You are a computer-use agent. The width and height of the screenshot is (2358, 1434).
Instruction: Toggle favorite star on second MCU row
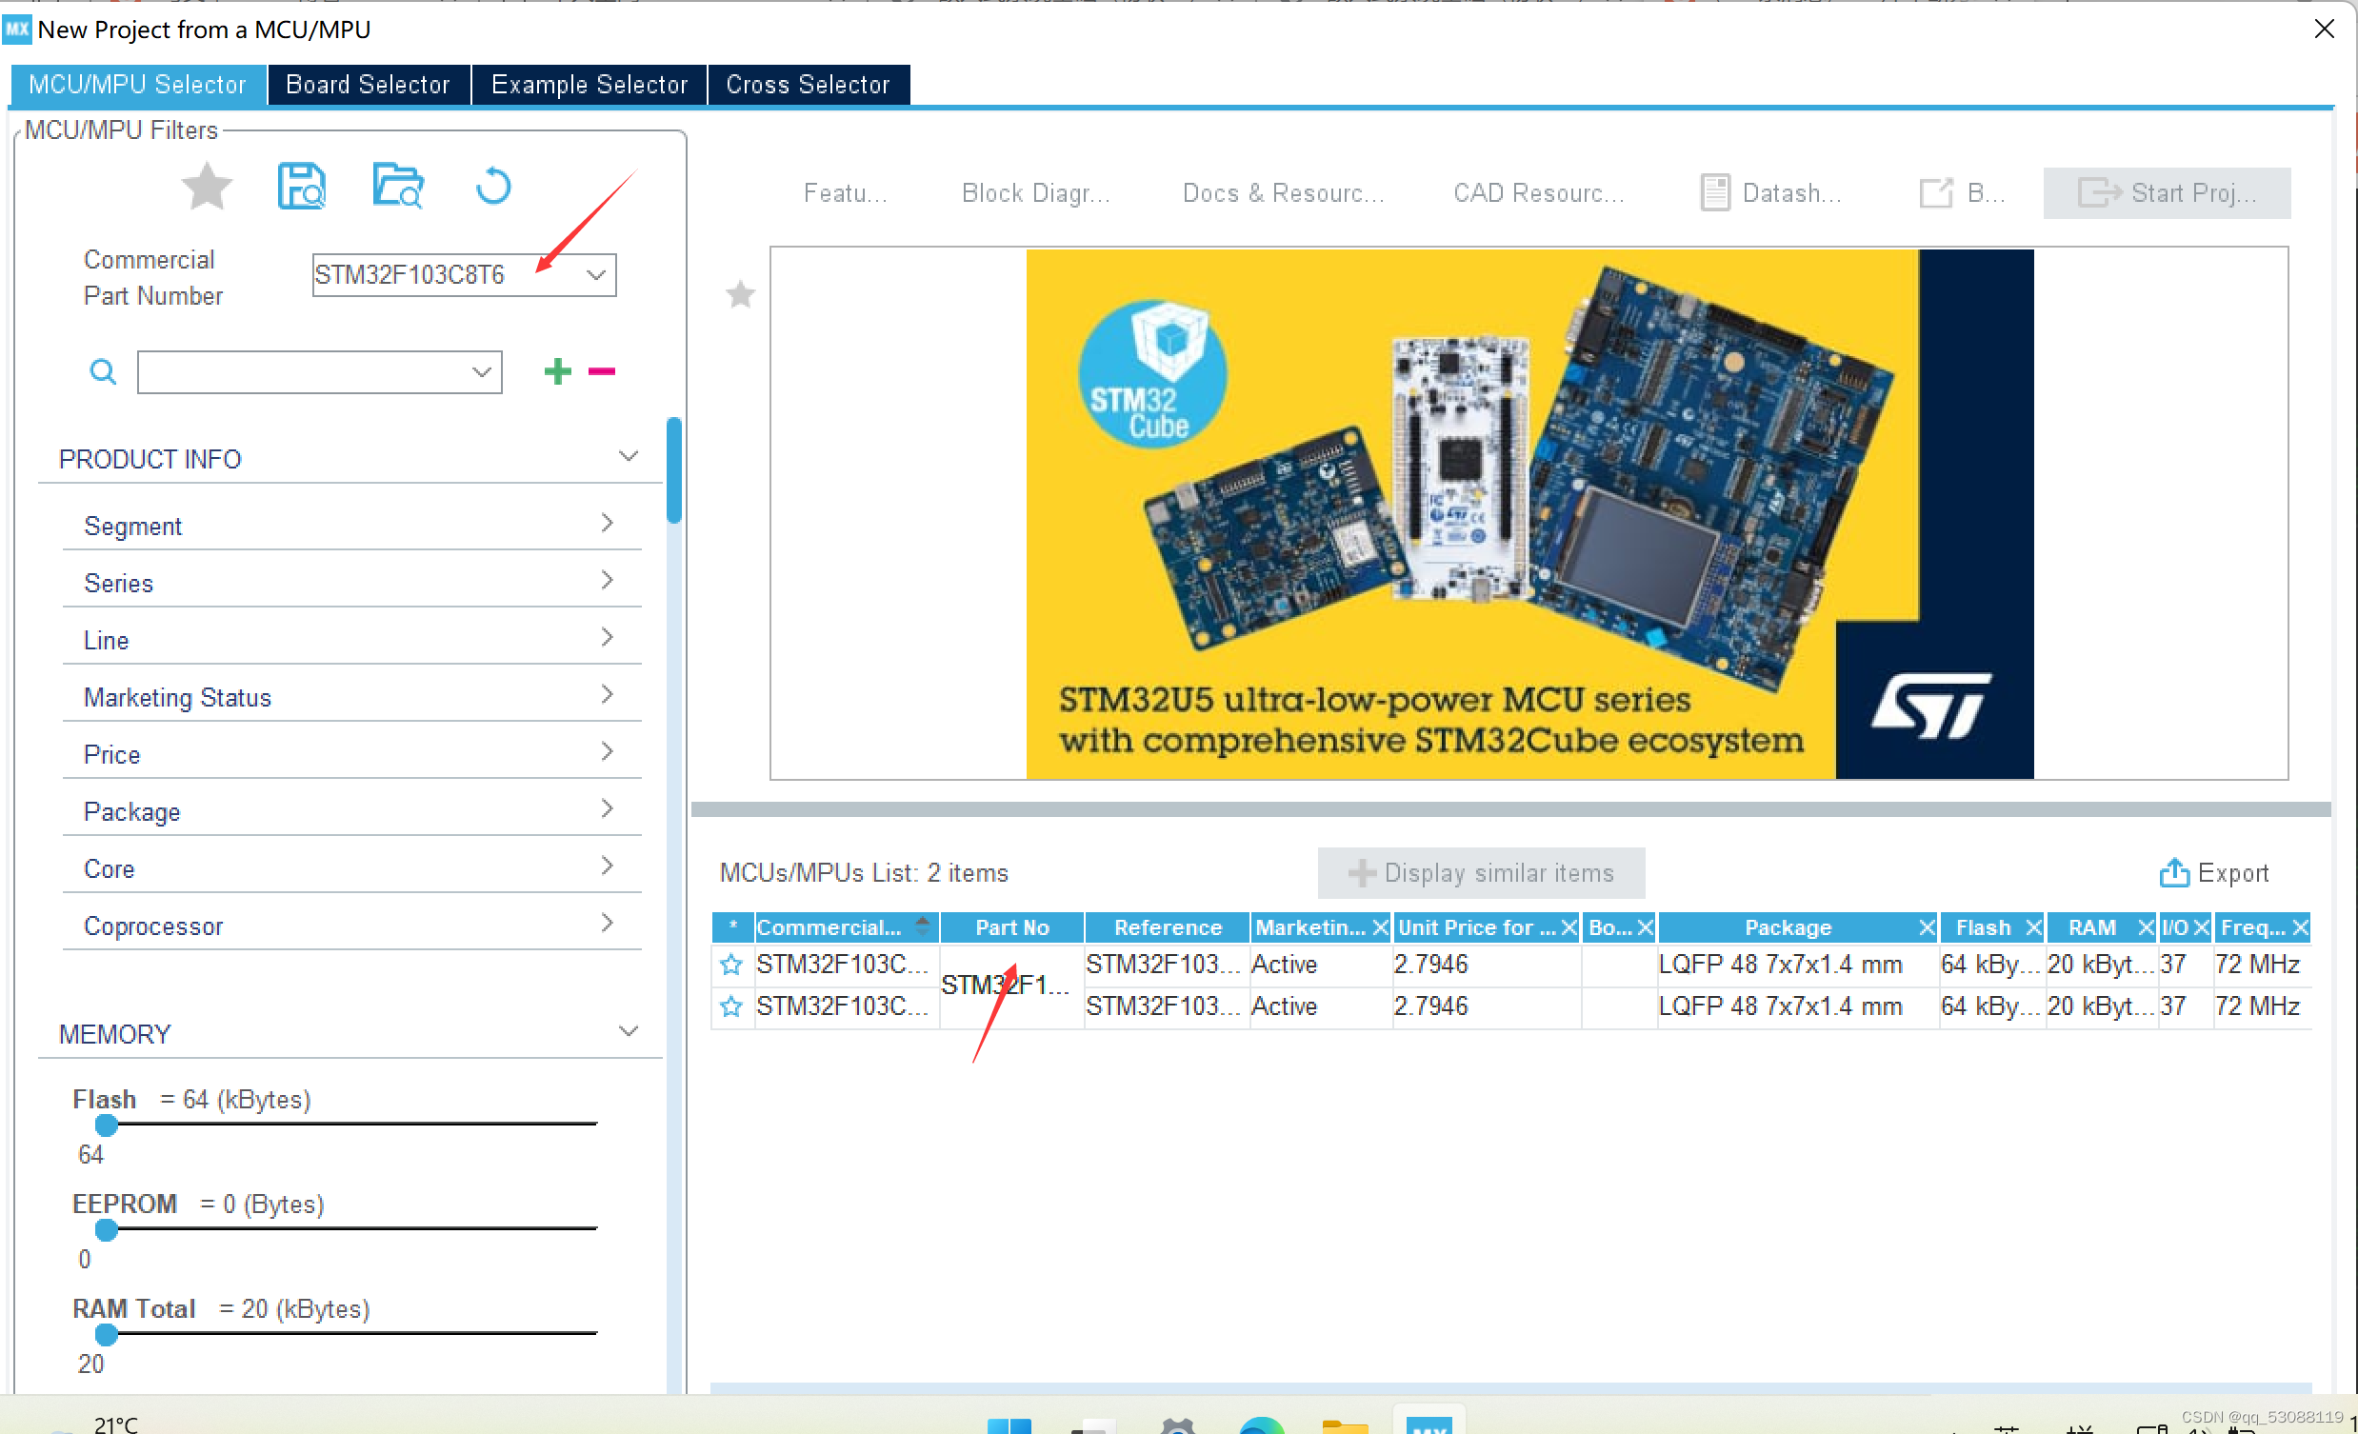(x=731, y=1007)
